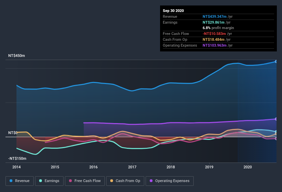Click the -NT$10.583m free cash flow value
The image size is (282, 192).
[x=214, y=34]
